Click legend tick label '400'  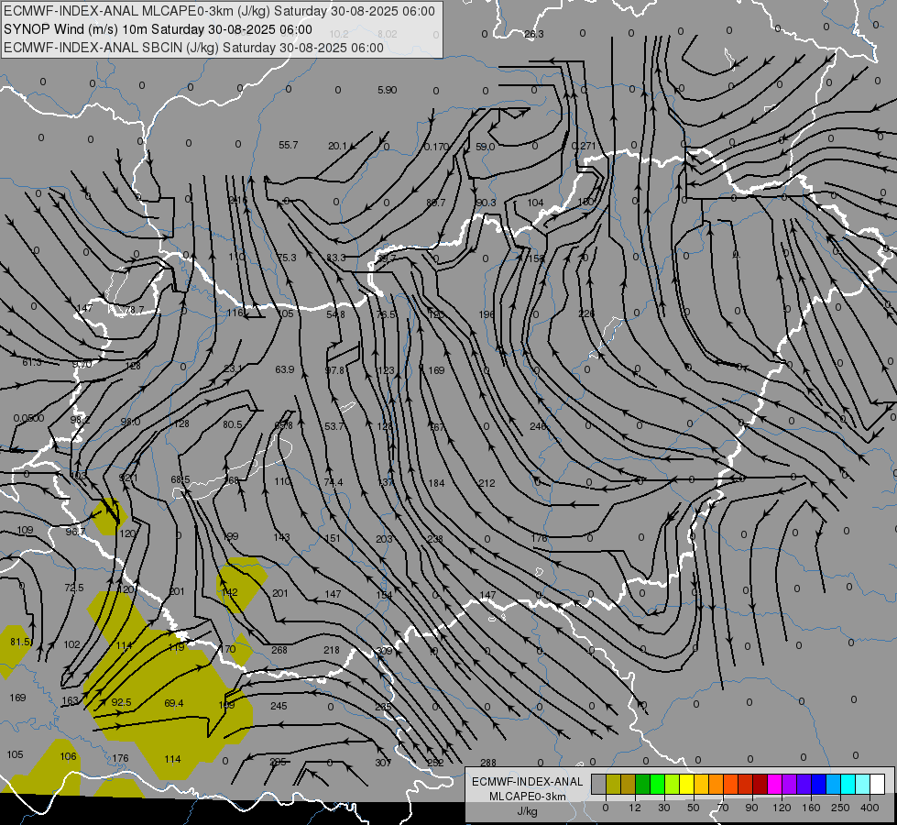[870, 808]
